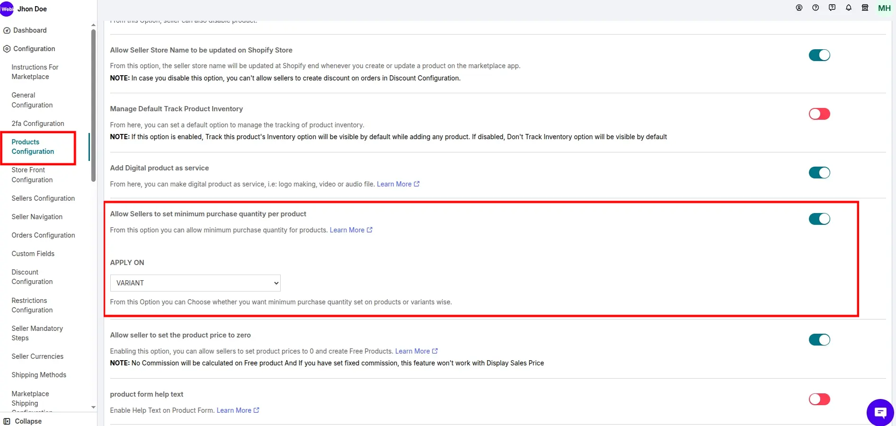Open the MH profile avatar

(x=884, y=8)
